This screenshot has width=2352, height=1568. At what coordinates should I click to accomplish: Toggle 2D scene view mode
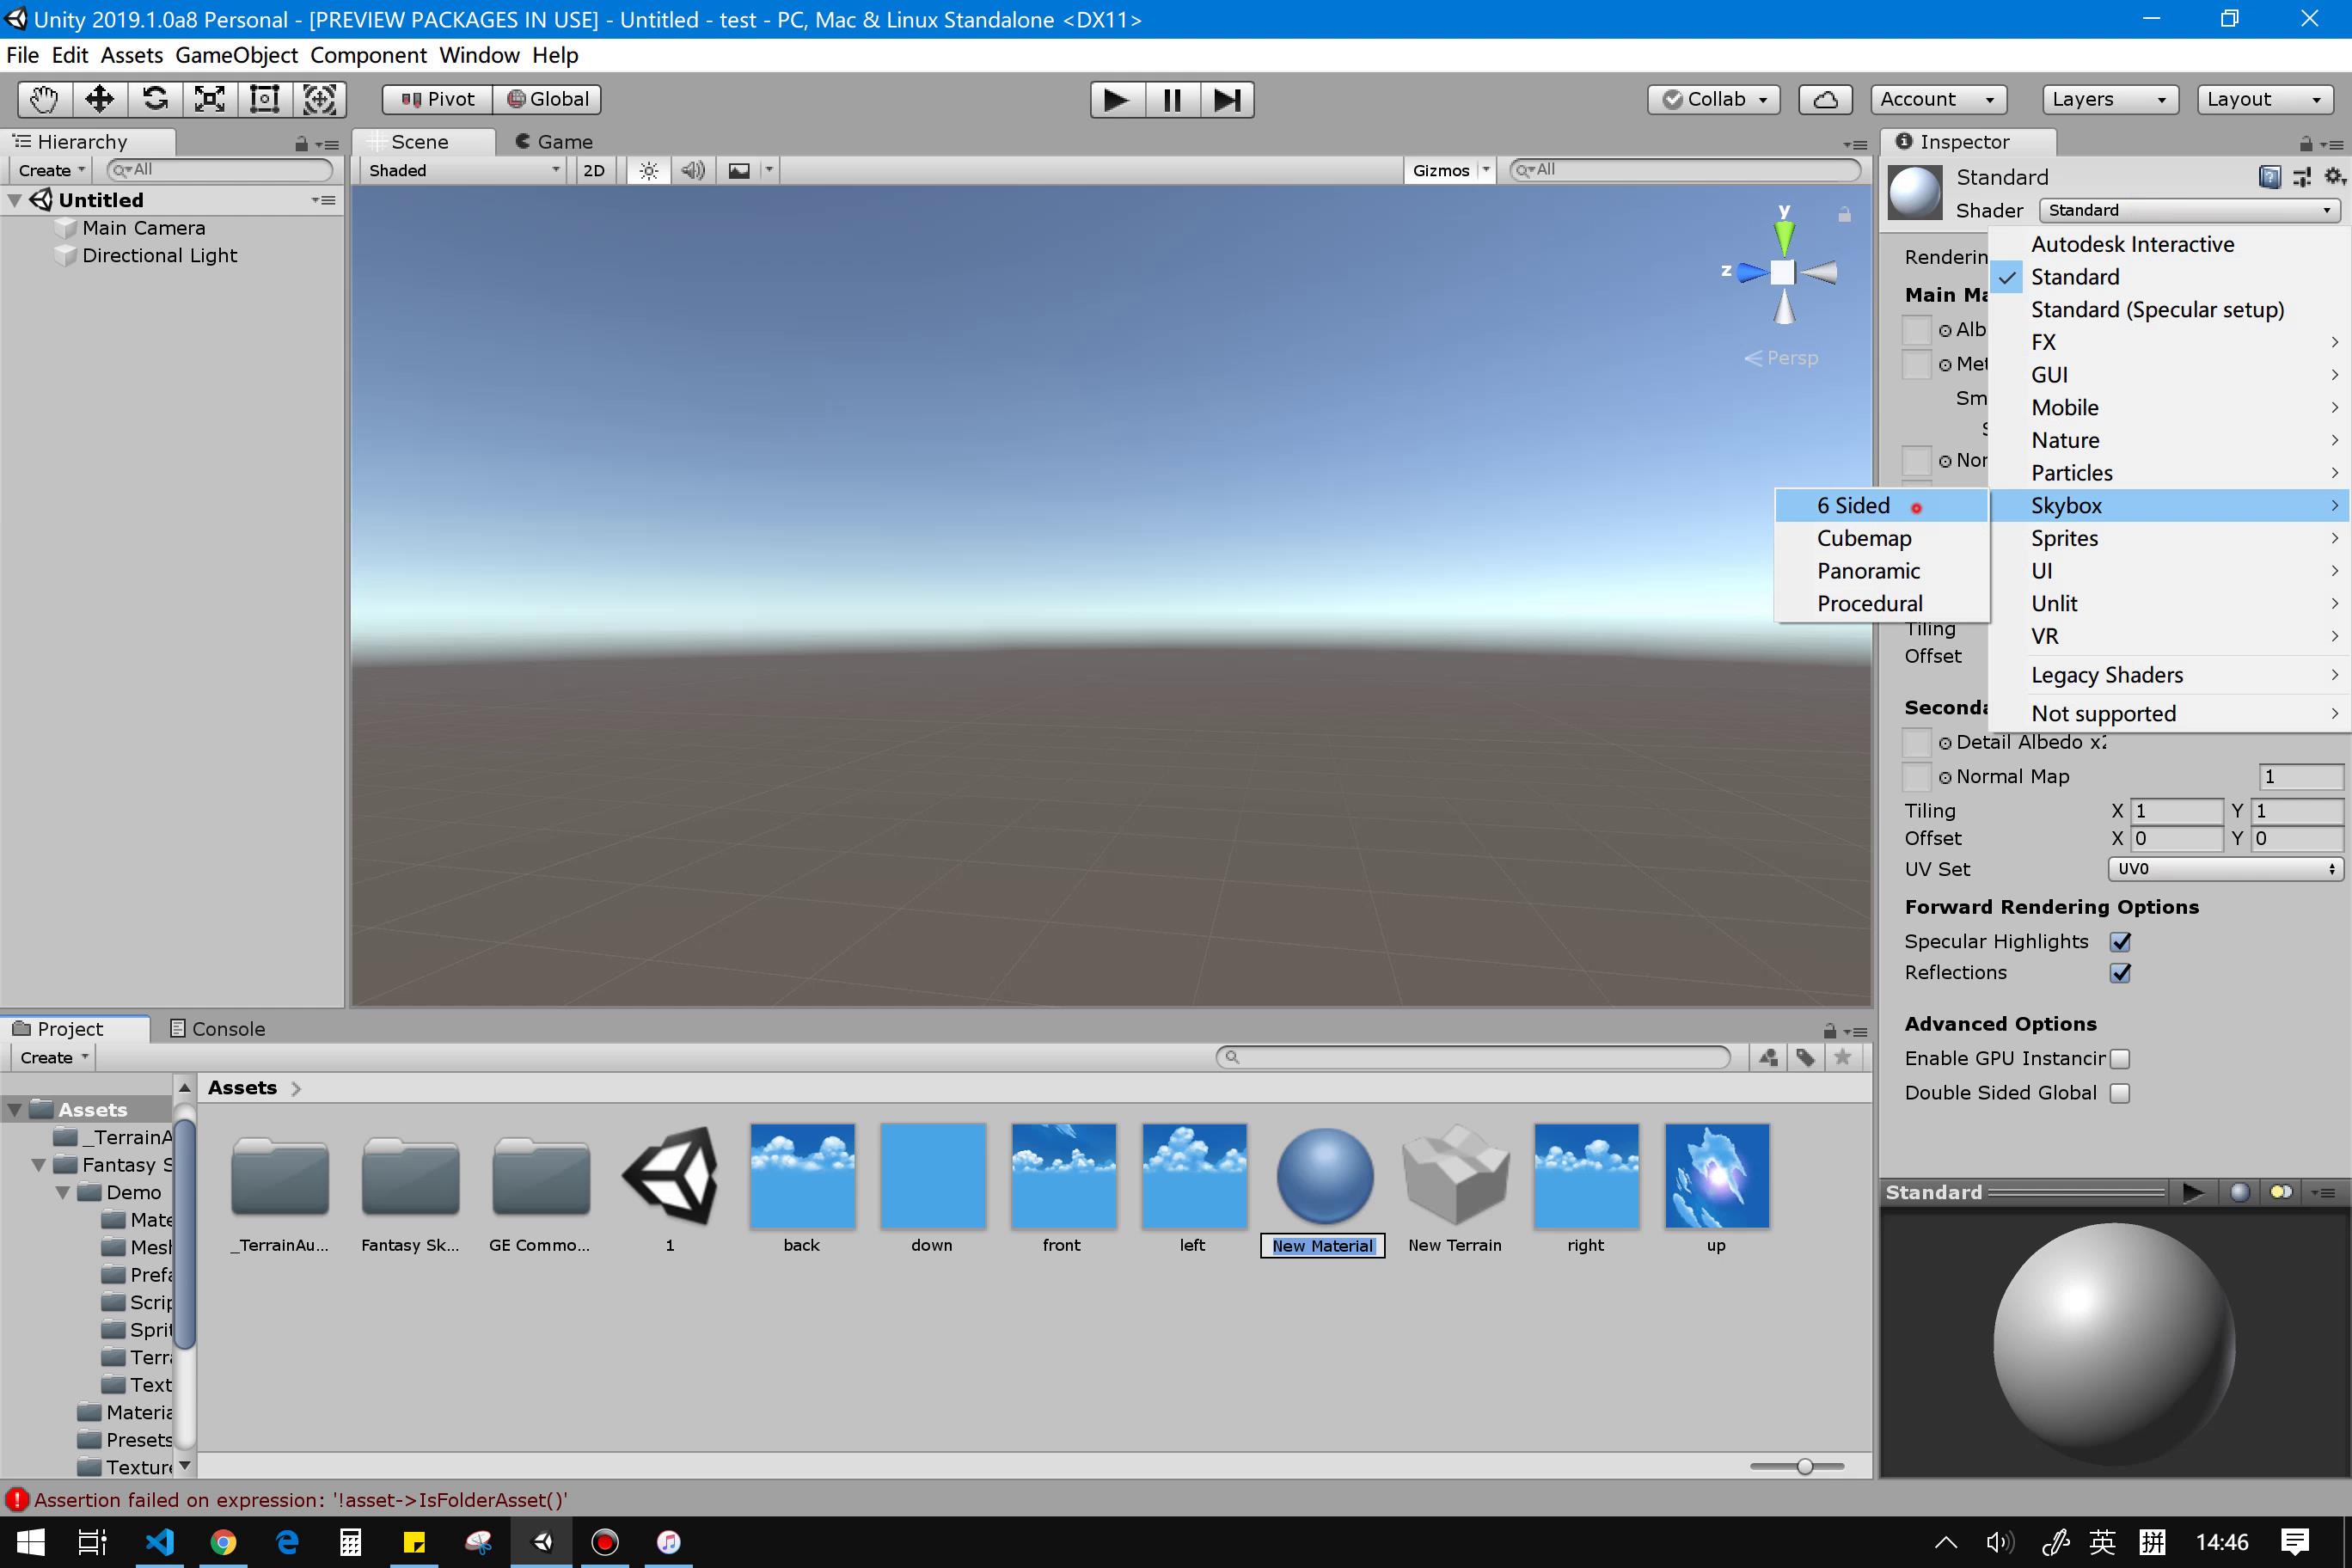click(594, 170)
